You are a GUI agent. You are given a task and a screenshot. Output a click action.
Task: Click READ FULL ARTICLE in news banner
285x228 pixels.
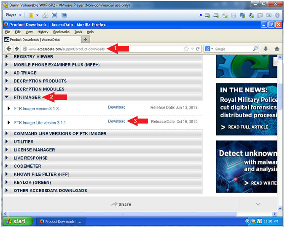click(x=245, y=127)
